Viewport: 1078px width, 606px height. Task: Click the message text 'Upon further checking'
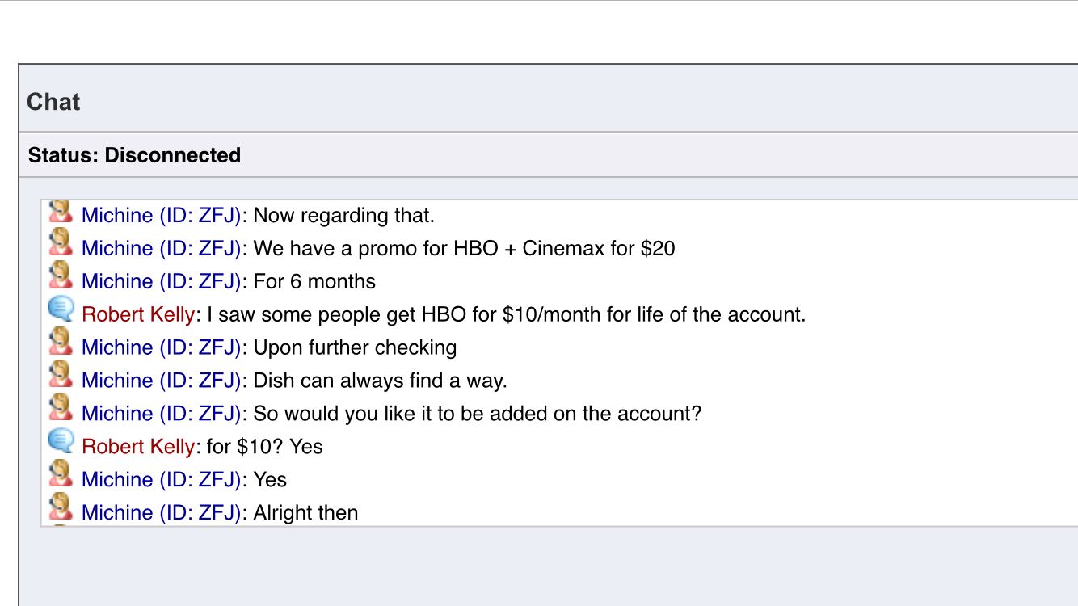click(x=355, y=347)
